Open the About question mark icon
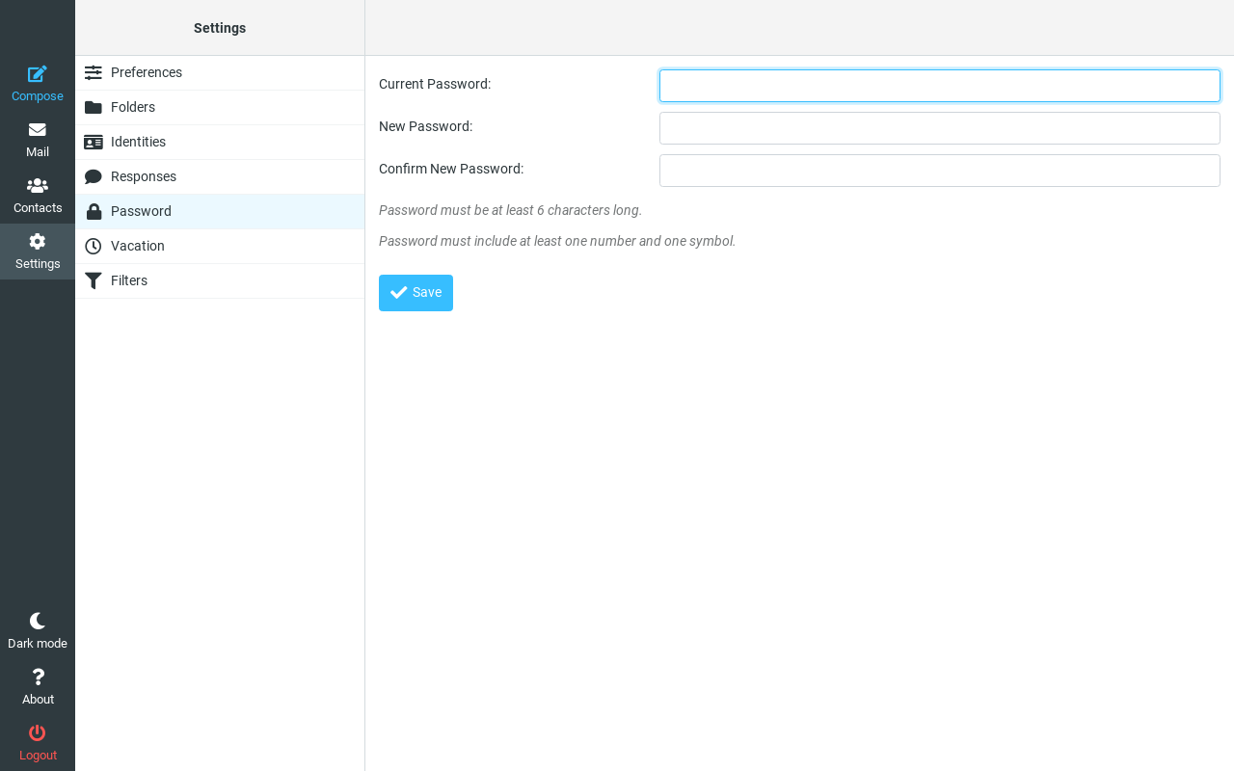1234x771 pixels. pos(38,678)
